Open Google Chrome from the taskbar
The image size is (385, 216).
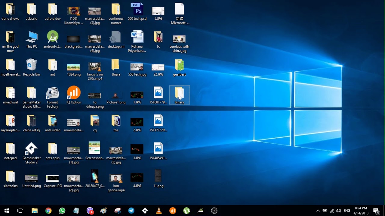click(x=48, y=211)
